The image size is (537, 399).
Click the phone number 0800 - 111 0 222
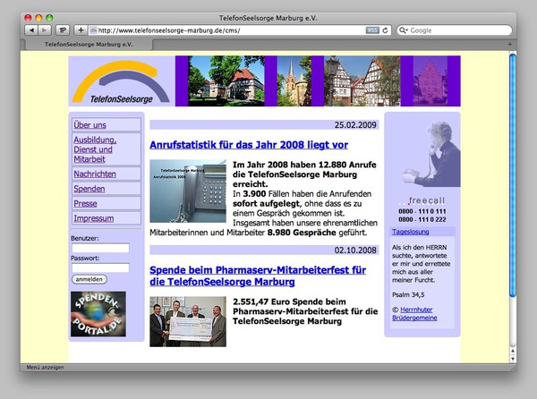tap(422, 219)
